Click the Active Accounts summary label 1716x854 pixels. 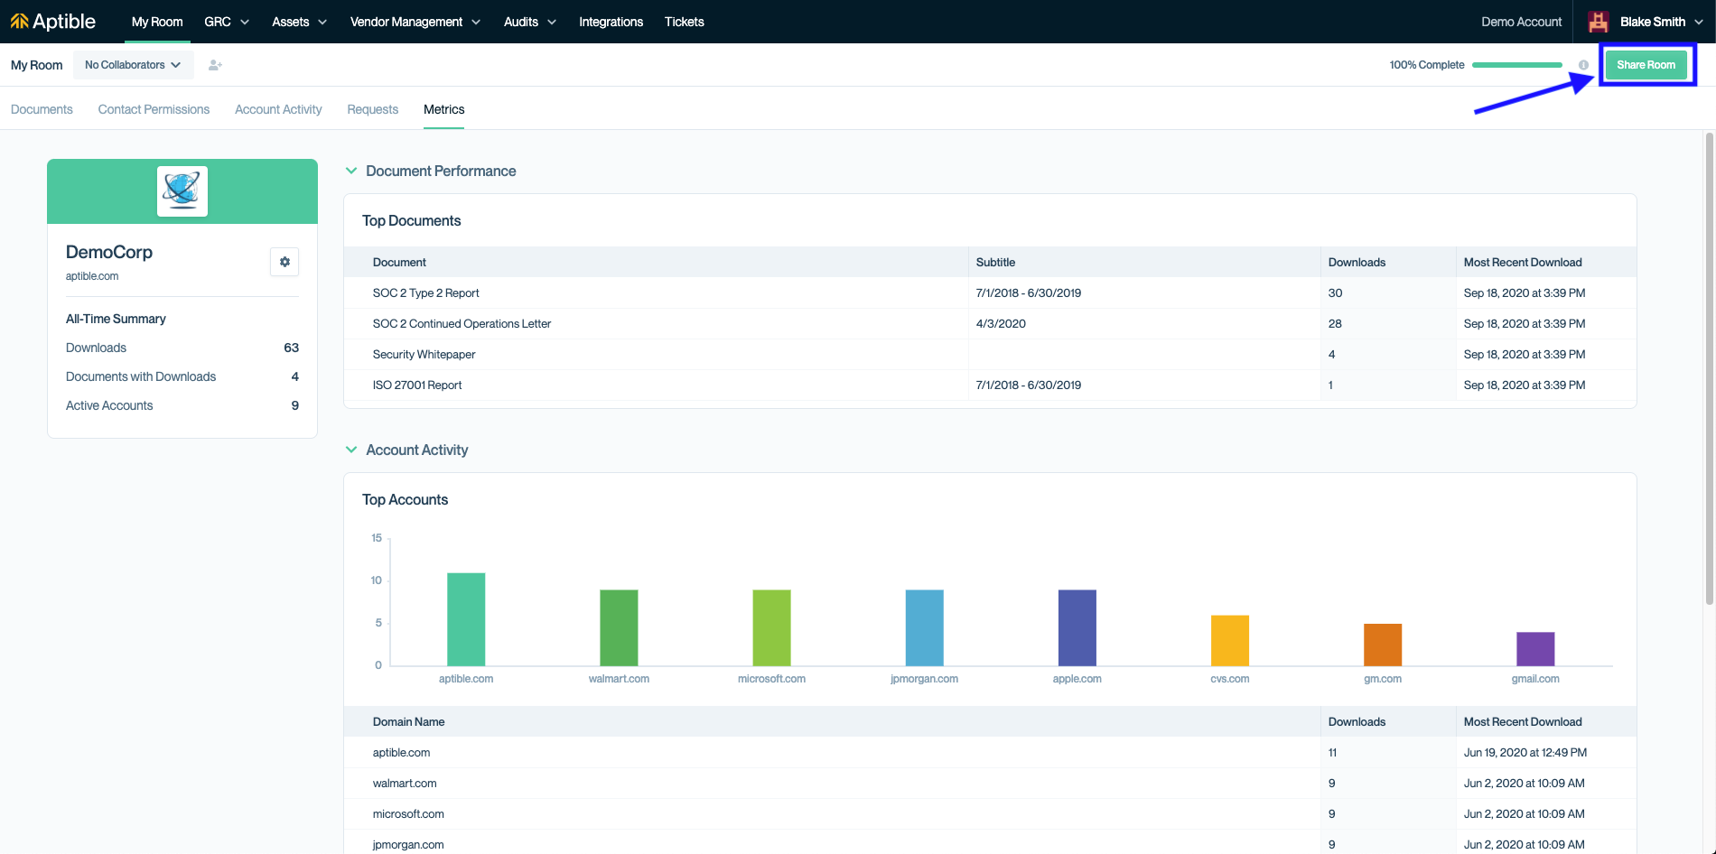point(109,405)
